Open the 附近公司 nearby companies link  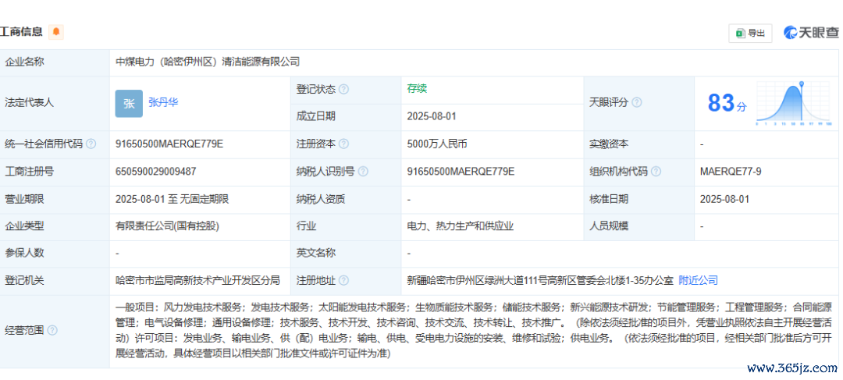699,280
